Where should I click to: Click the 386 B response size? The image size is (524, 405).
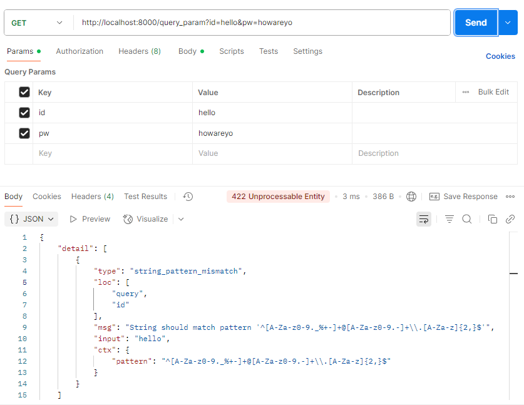[x=383, y=197]
